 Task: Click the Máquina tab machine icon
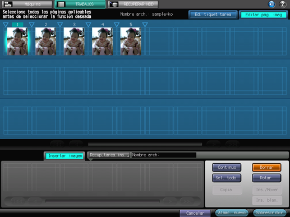coord(8,4)
